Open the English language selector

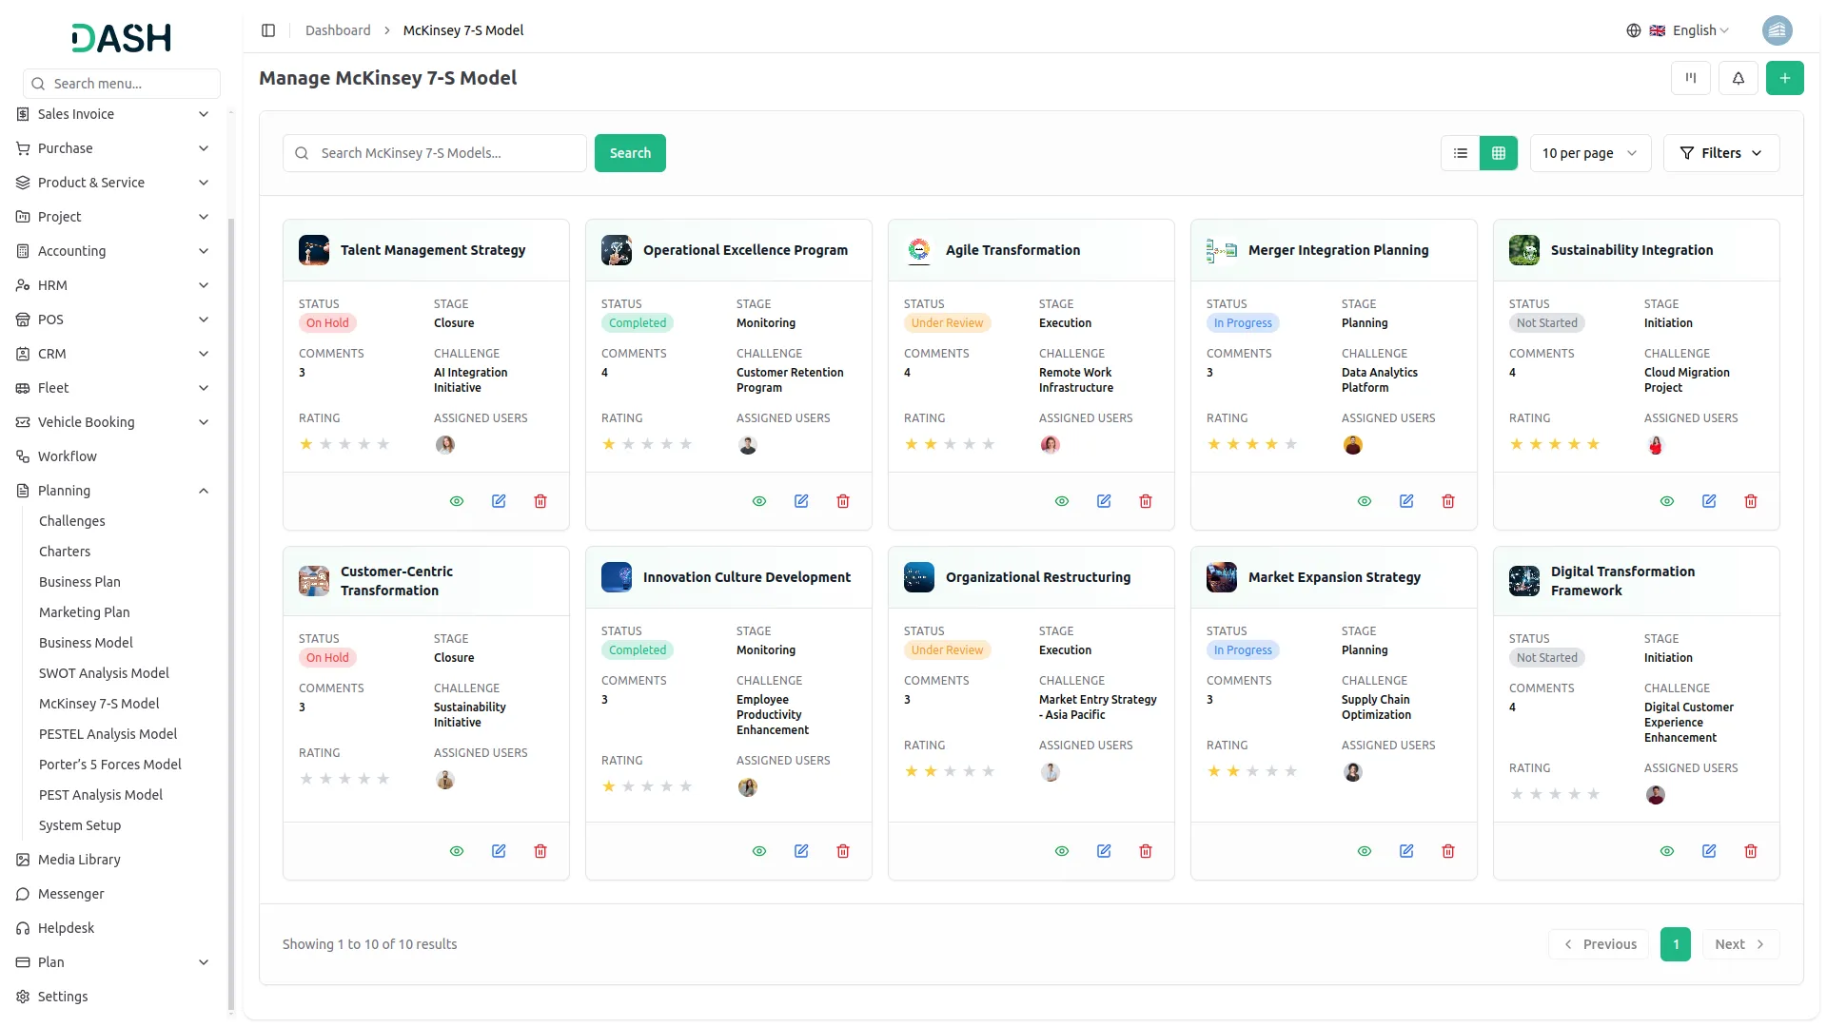coord(1690,30)
